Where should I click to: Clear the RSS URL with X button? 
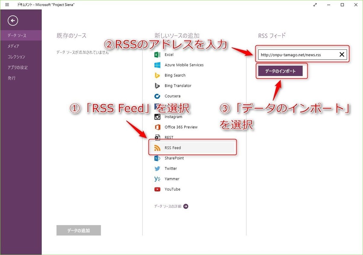pos(342,55)
